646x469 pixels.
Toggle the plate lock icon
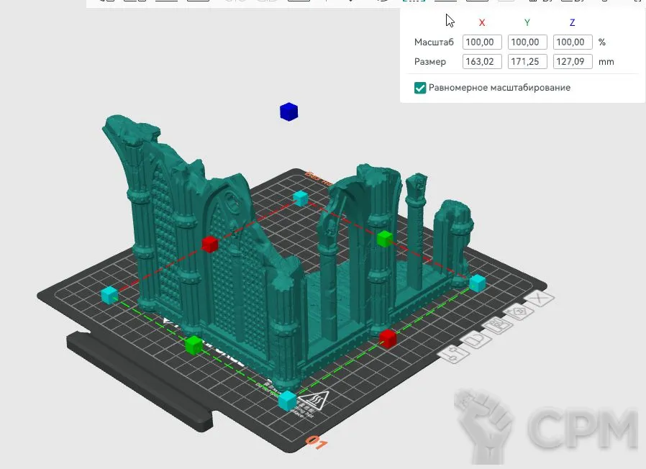[476, 340]
